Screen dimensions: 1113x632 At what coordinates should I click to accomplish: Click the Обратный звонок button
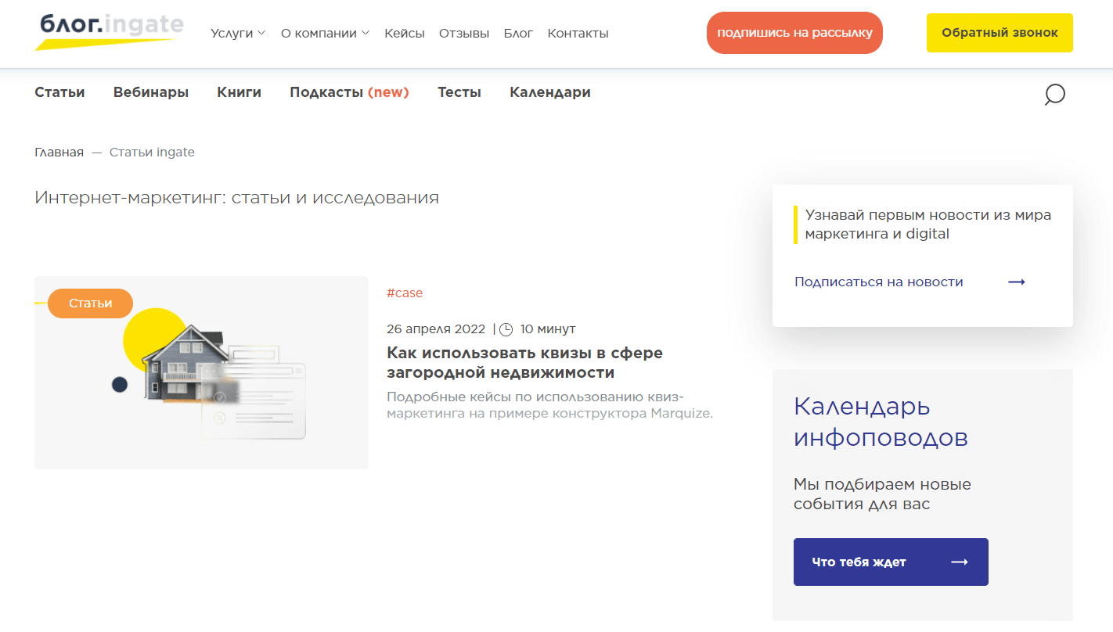pos(999,33)
